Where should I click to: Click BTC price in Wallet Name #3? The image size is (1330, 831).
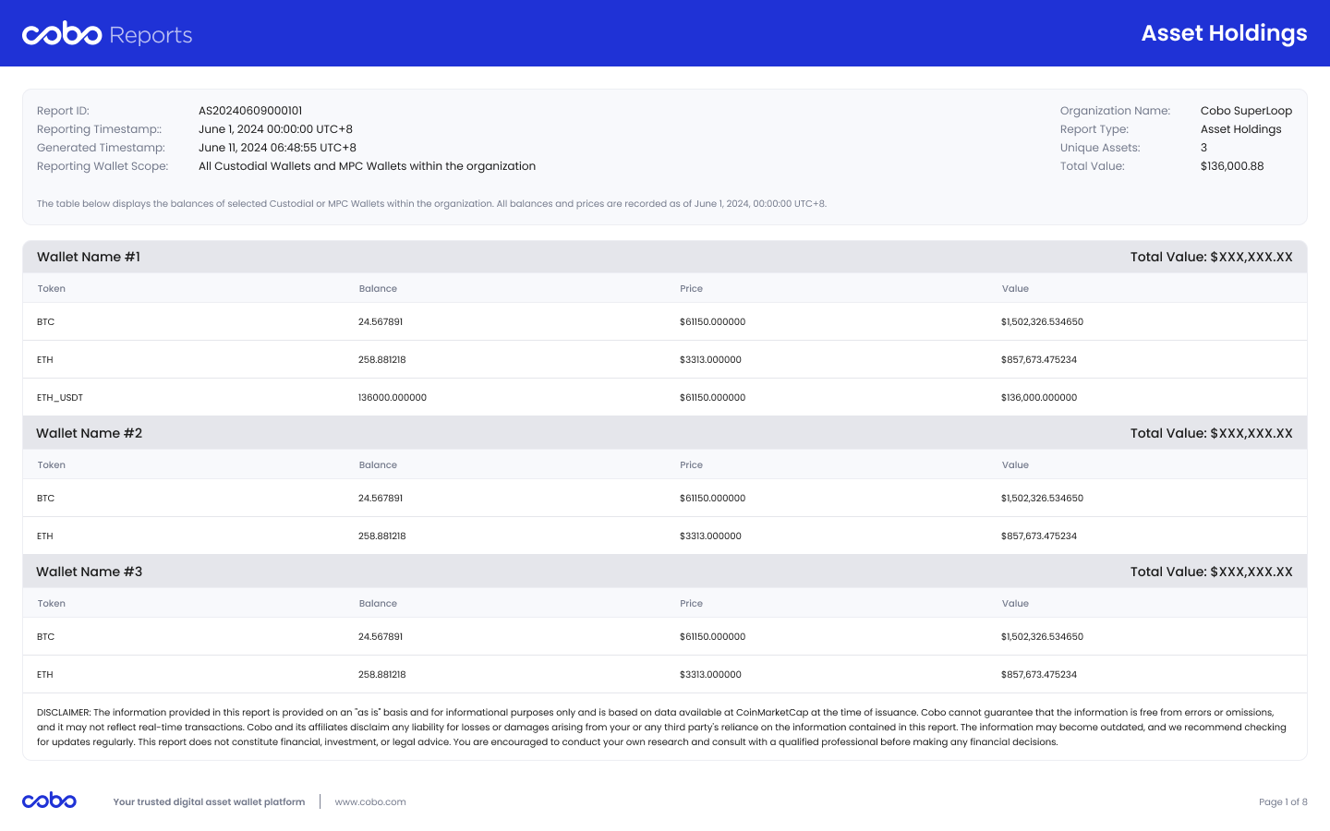point(712,636)
